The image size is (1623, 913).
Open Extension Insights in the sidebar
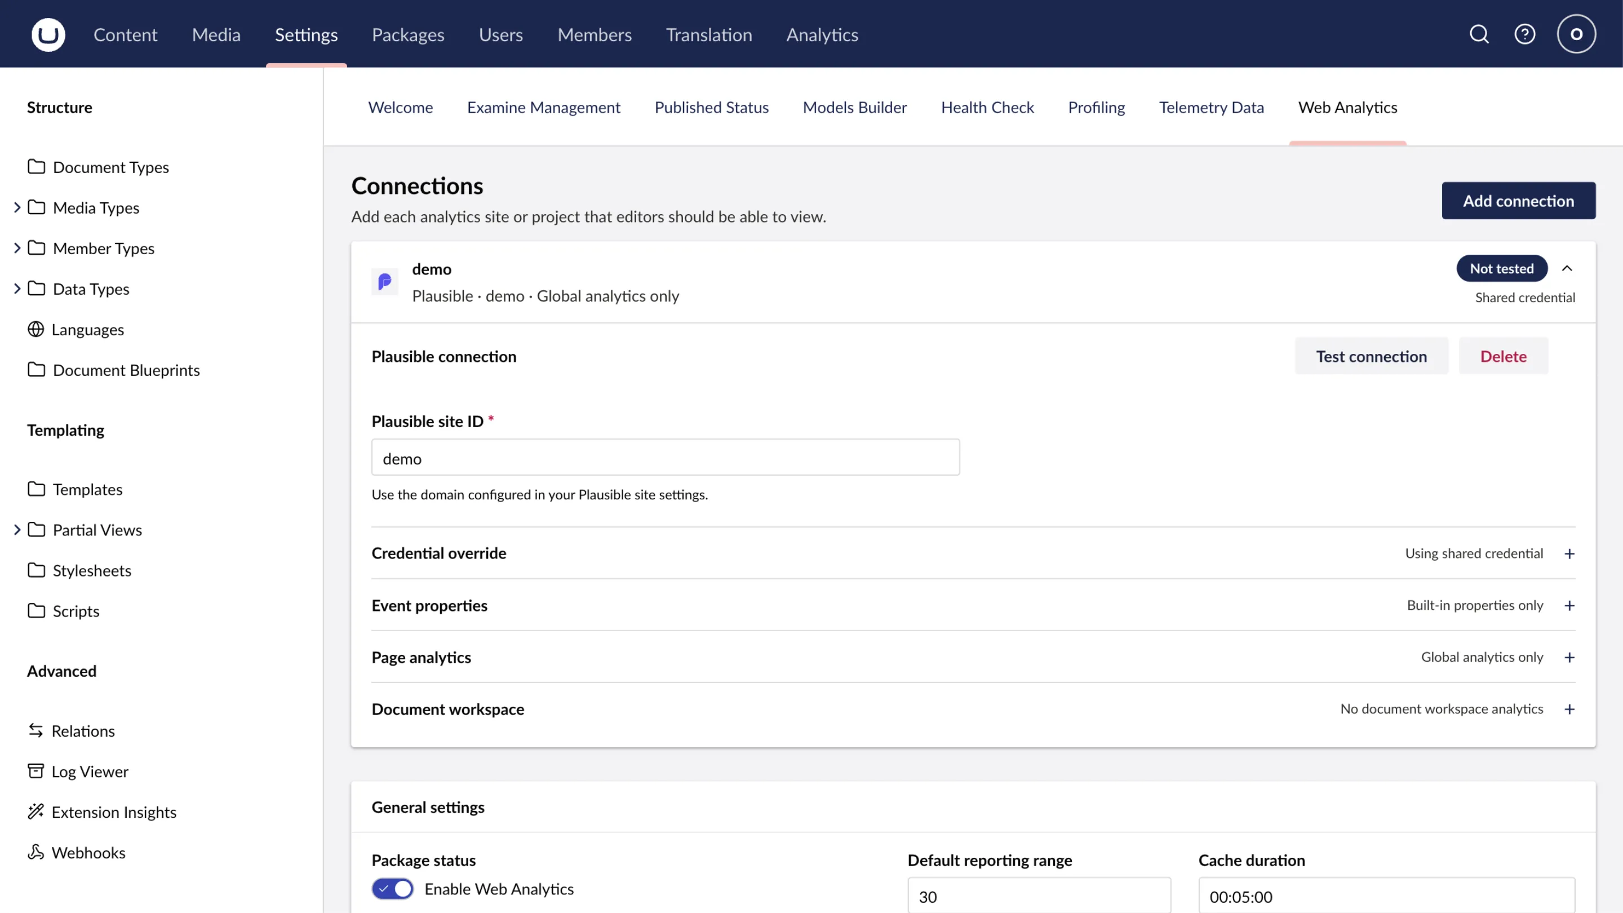[x=114, y=812]
